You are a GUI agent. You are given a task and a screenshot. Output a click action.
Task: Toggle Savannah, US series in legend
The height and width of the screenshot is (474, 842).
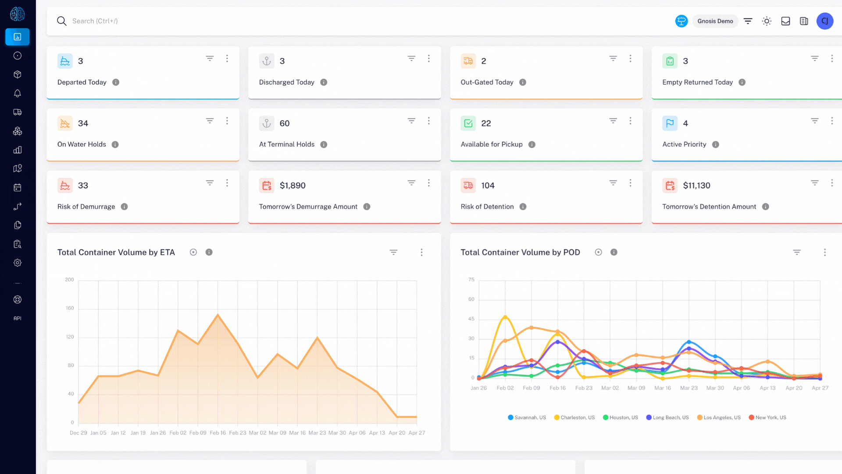527,417
